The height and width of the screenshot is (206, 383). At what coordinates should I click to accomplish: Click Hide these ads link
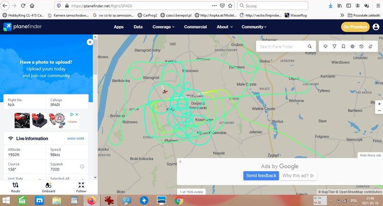coord(370,155)
